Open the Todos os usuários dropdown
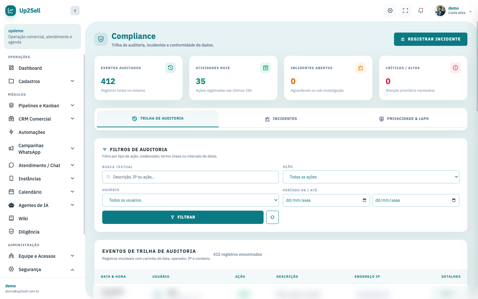The height and width of the screenshot is (299, 478). pyautogui.click(x=191, y=200)
